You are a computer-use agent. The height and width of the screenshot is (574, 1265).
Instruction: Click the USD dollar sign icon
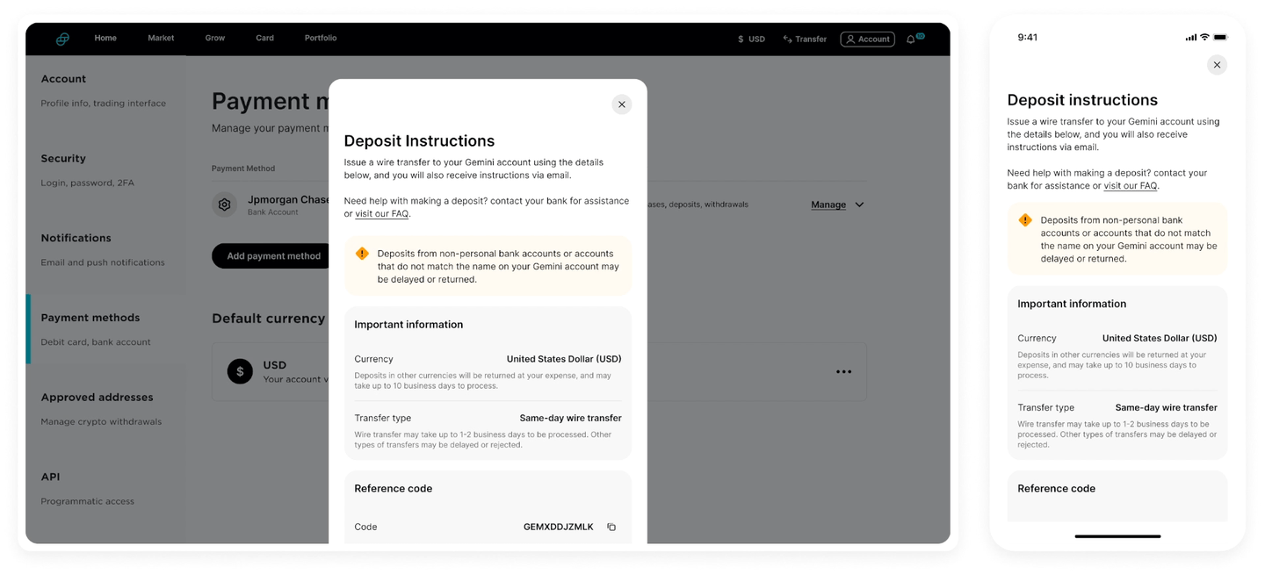point(240,371)
